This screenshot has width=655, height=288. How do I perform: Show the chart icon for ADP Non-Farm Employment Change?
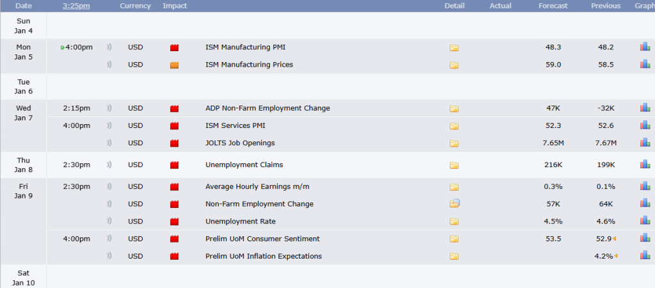pyautogui.click(x=645, y=108)
